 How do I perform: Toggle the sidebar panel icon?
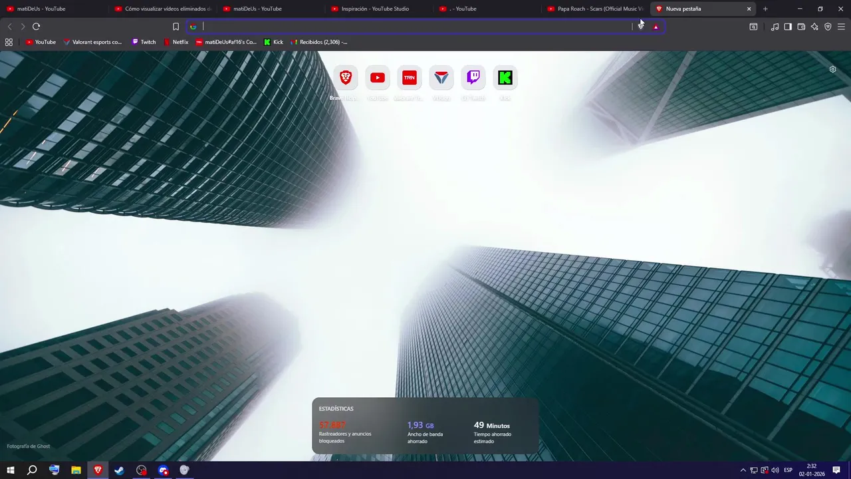click(788, 27)
